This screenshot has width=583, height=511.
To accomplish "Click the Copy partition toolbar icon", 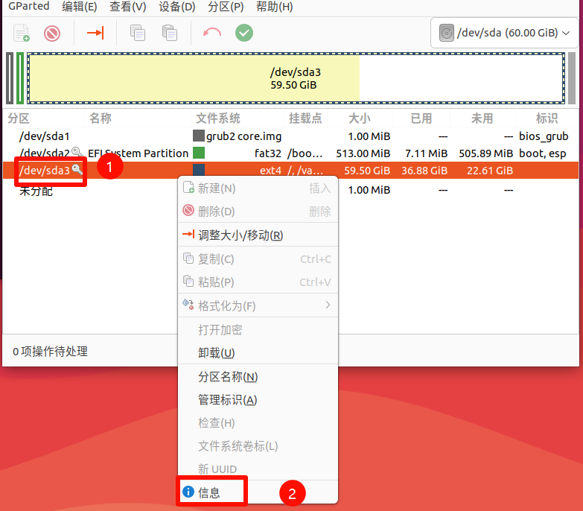I will coord(138,33).
